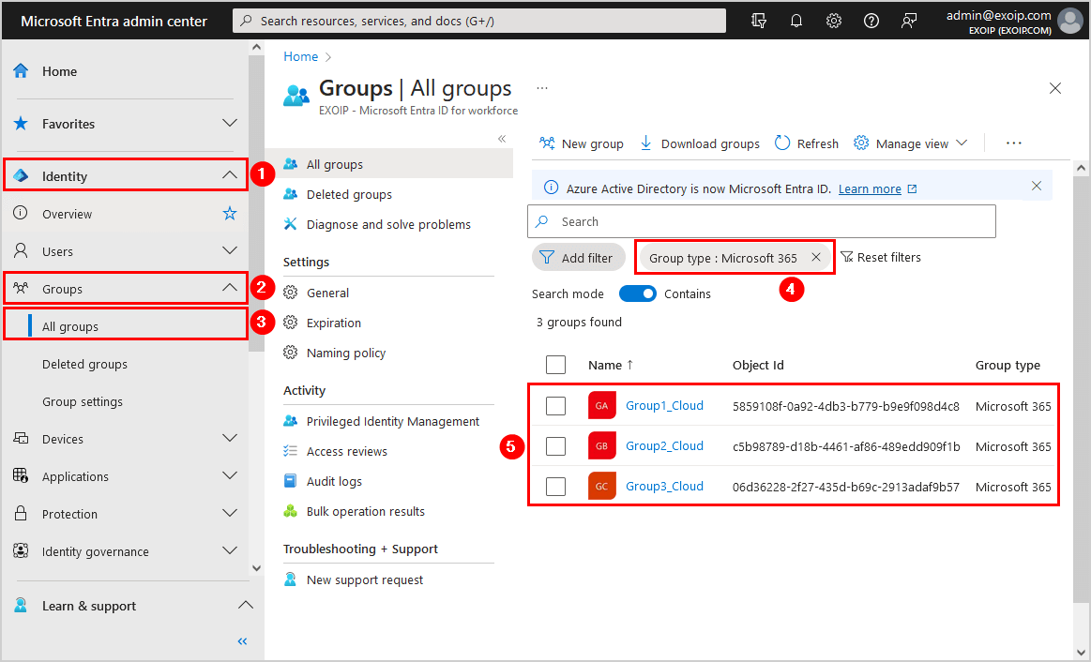Expand Identity governance section

(230, 550)
